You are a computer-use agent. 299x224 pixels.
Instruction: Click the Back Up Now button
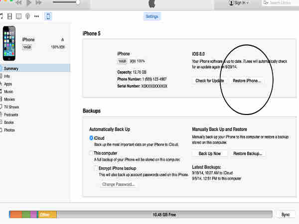coord(210,153)
